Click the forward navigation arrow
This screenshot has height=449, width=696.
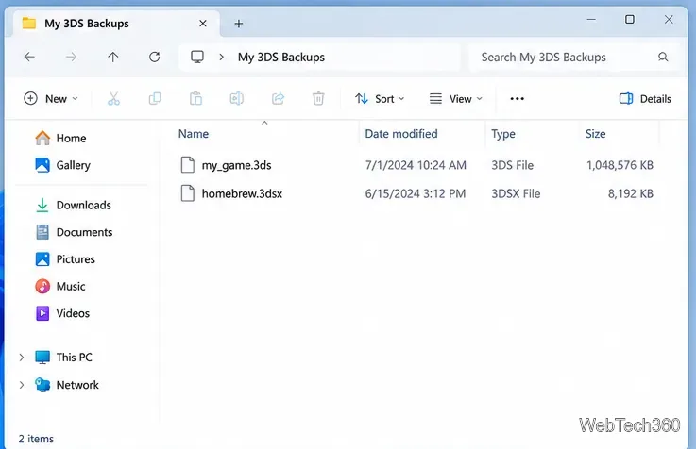(x=71, y=57)
